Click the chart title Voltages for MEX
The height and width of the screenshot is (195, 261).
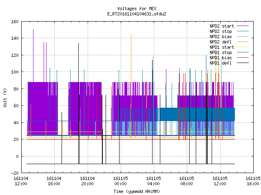point(137,9)
